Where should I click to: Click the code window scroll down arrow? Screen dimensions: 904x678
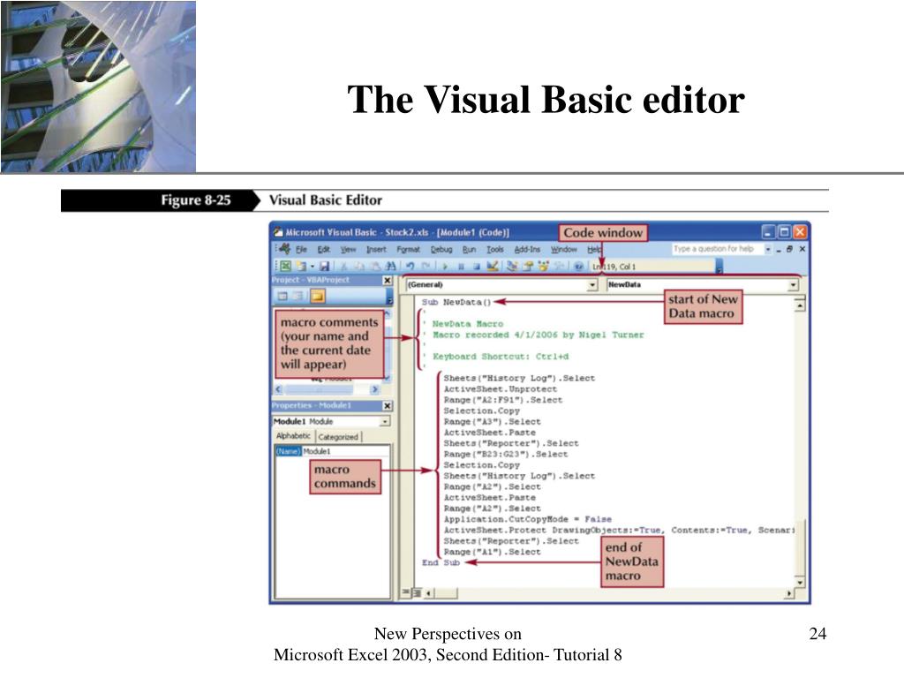point(800,583)
